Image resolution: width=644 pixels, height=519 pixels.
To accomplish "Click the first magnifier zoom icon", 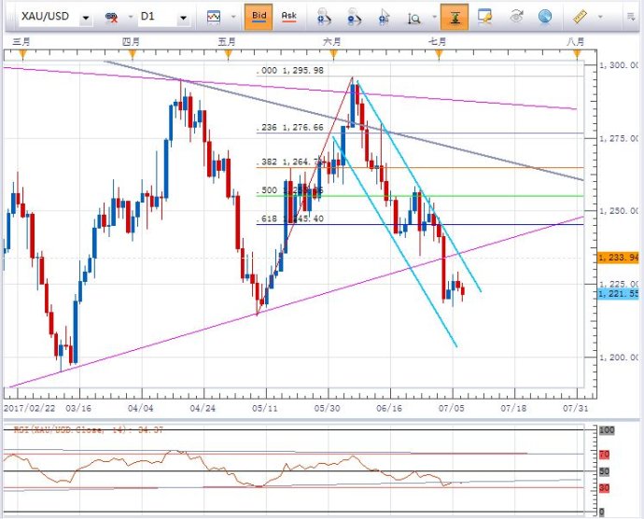I will (x=323, y=17).
